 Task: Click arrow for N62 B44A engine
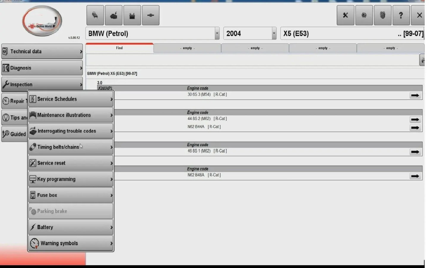(x=415, y=128)
